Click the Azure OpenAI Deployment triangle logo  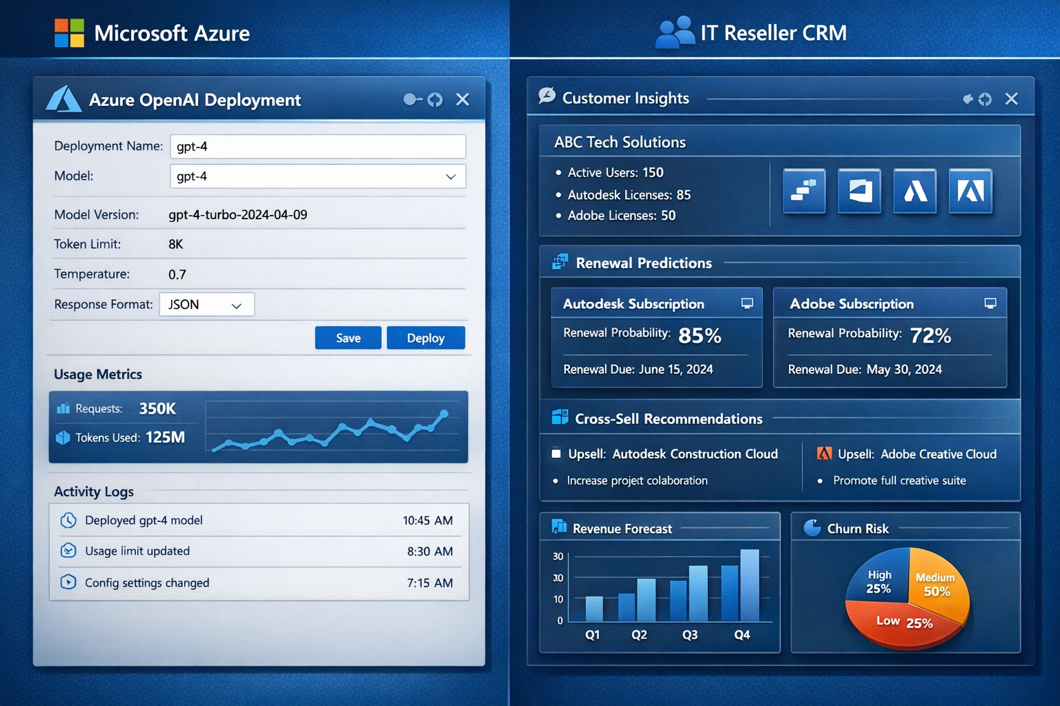[63, 99]
